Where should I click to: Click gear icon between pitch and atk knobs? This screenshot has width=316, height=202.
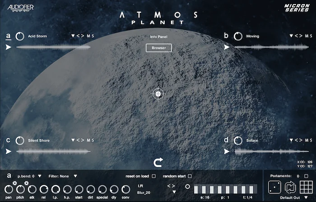coord(26,183)
